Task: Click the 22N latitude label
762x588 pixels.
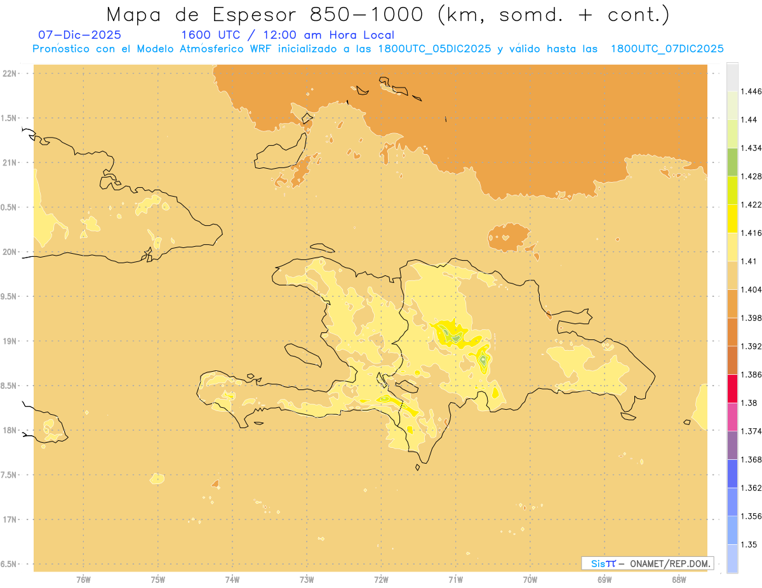Action: coord(10,74)
